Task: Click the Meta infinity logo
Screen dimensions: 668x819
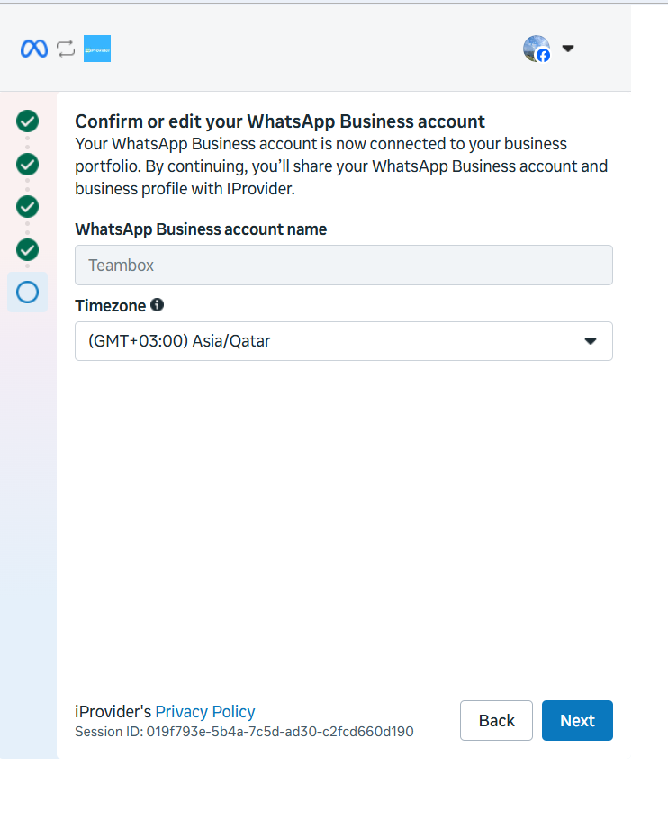Action: (34, 49)
